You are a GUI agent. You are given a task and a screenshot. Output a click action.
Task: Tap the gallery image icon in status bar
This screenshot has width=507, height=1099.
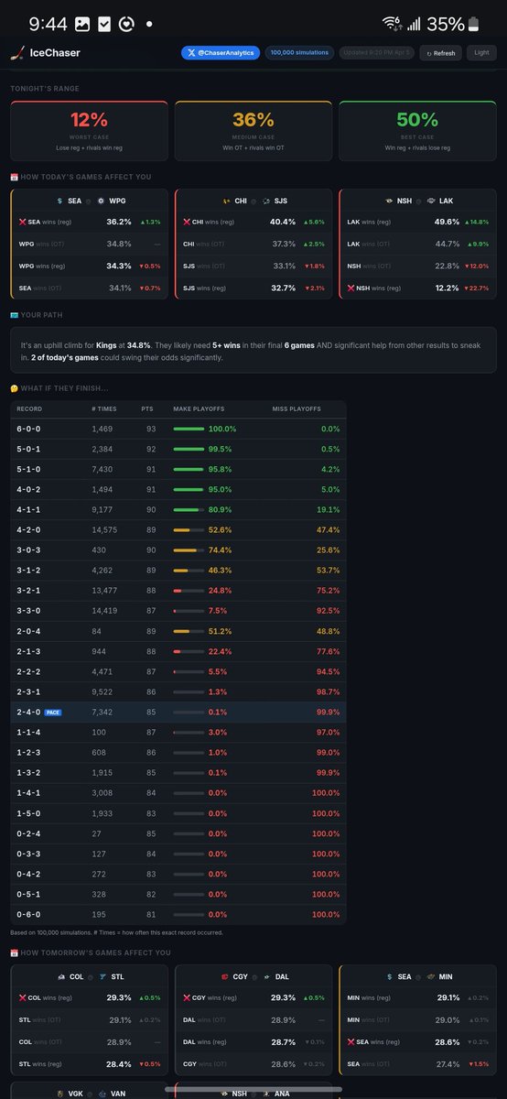82,23
